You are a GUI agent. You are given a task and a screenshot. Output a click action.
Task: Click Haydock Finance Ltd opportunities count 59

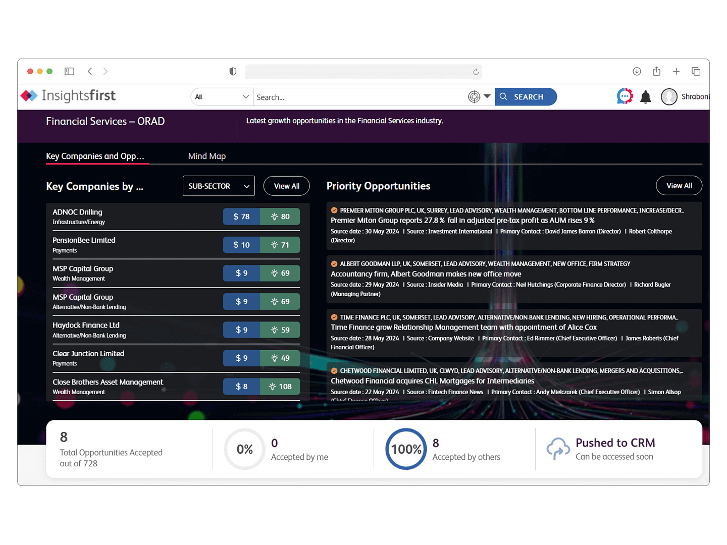280,330
